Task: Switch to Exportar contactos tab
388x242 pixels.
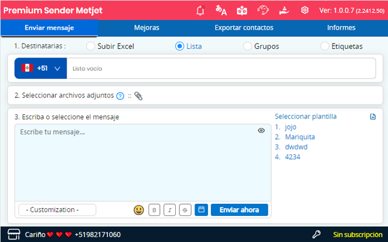Action: pos(244,28)
